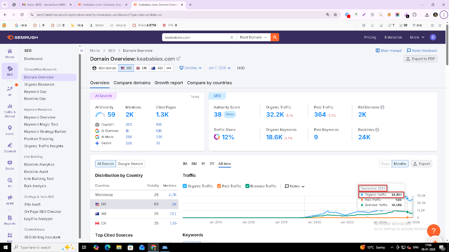
Task: Select the Google Search toggle button
Action: [x=130, y=164]
